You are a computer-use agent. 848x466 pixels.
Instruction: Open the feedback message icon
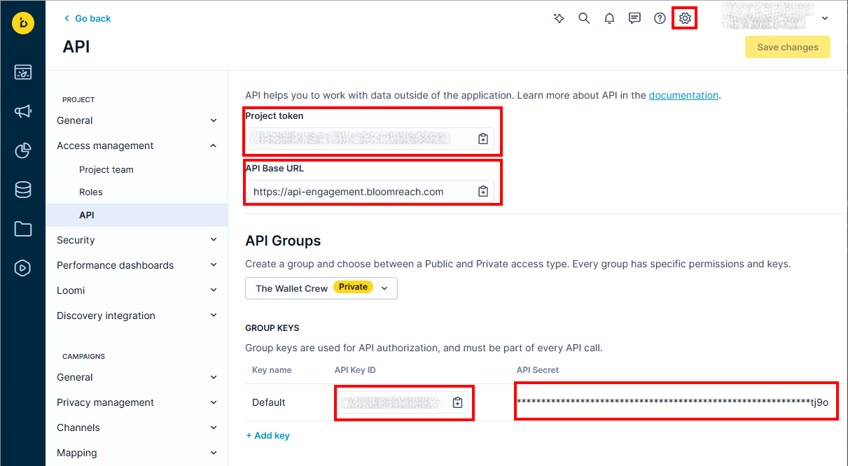pos(634,18)
